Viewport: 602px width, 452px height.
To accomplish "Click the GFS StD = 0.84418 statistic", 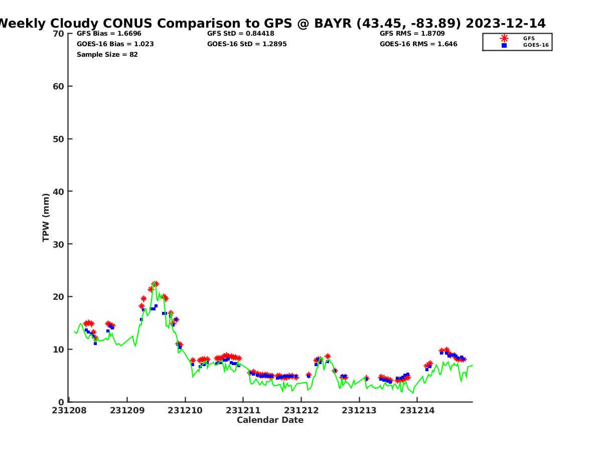I will [x=240, y=34].
